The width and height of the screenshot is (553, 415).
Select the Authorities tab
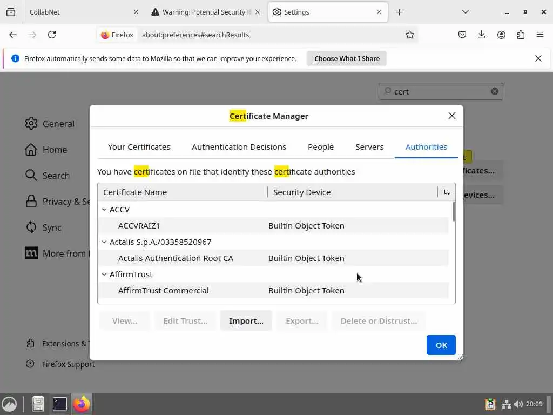coord(426,147)
